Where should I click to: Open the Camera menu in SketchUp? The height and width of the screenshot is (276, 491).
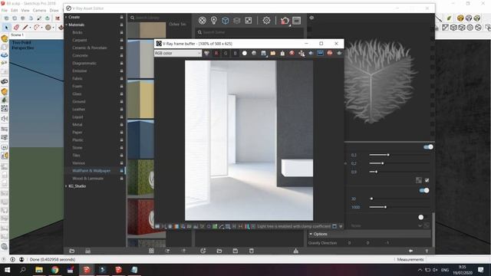coord(39,10)
